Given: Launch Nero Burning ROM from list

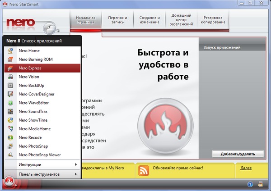Looking at the screenshot, I should [x=42, y=59].
